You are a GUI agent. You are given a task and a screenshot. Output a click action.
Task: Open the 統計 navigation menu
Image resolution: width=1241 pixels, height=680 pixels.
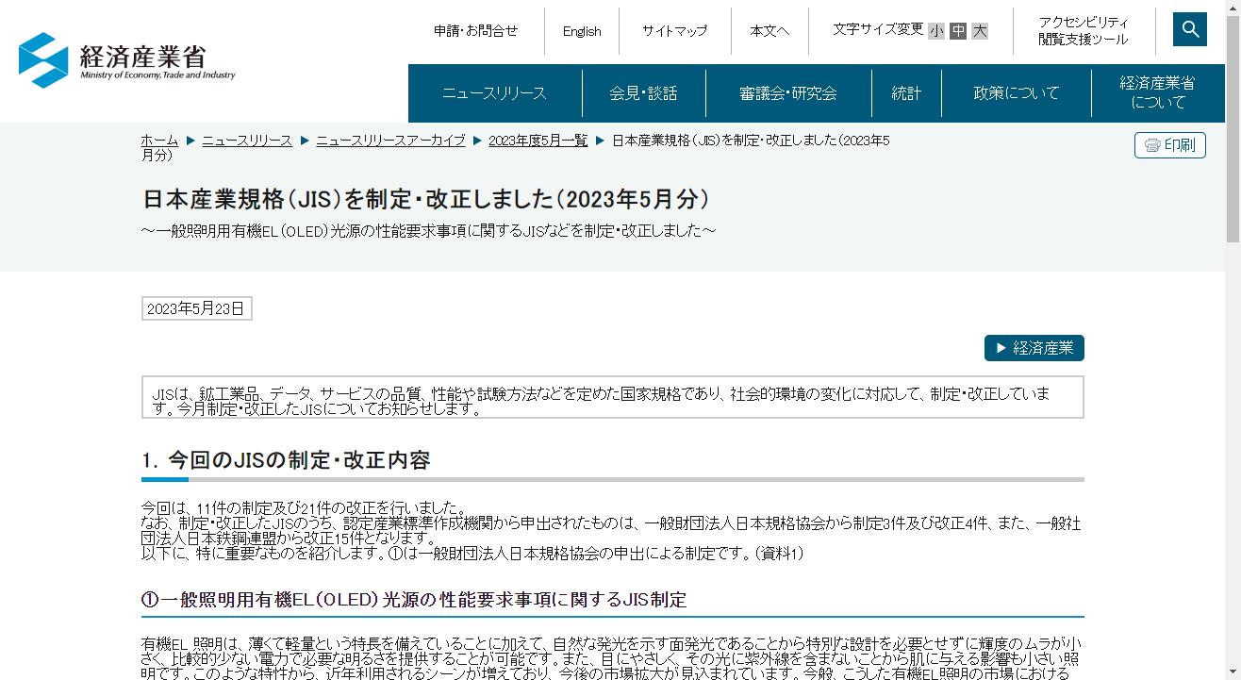tap(905, 92)
